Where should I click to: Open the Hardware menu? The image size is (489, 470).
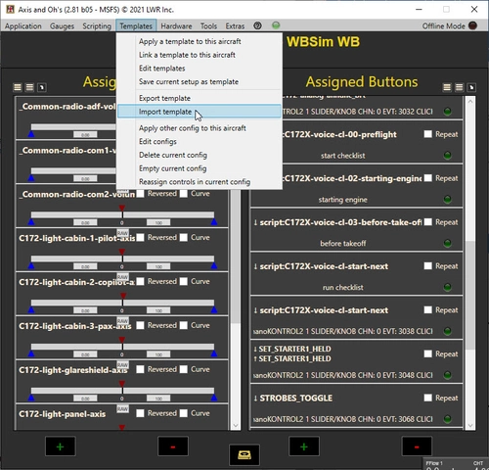(x=176, y=26)
